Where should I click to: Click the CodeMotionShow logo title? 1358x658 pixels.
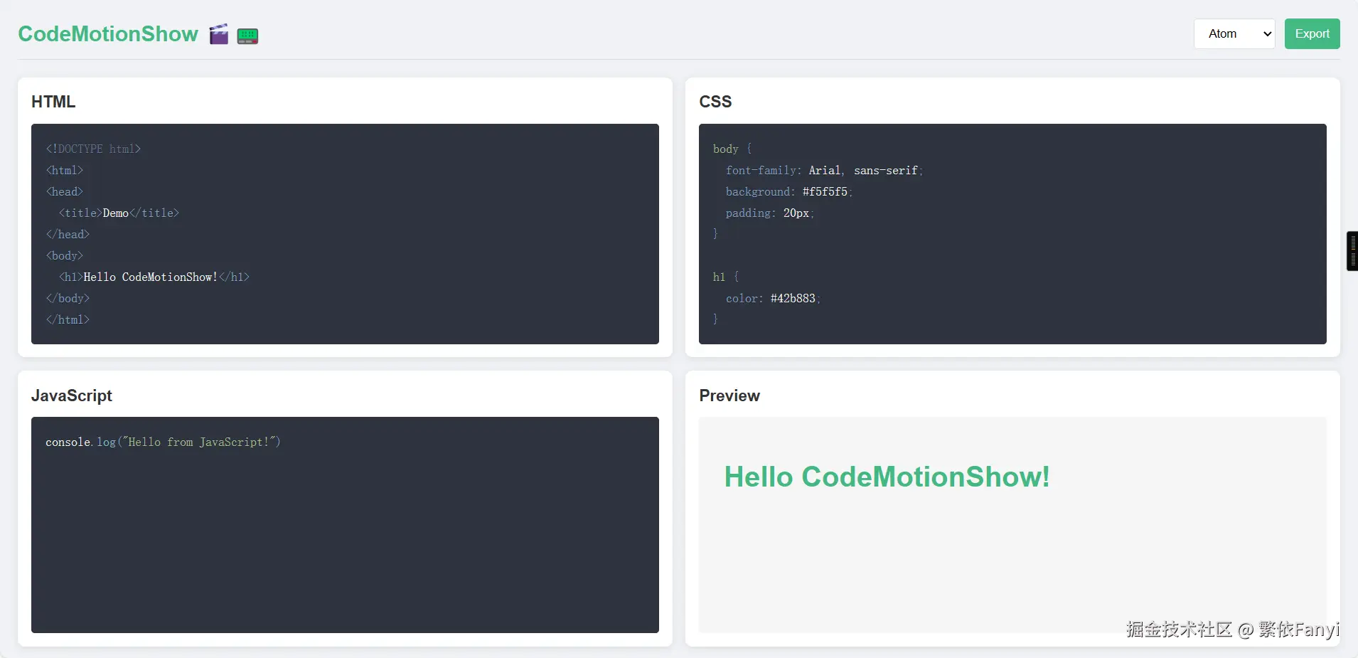(x=108, y=34)
